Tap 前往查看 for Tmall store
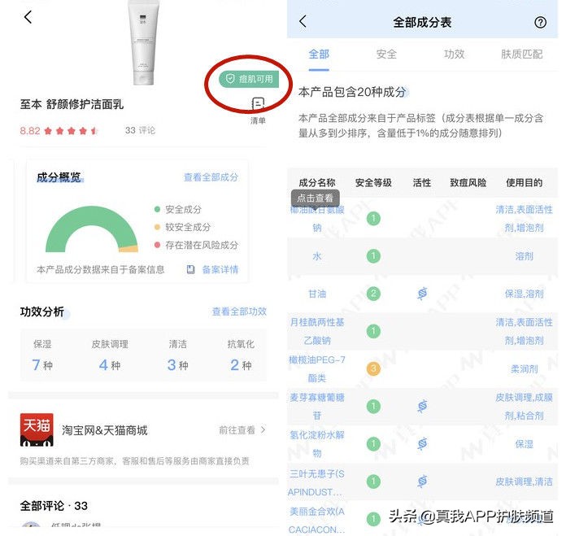566x536 pixels. (242, 430)
